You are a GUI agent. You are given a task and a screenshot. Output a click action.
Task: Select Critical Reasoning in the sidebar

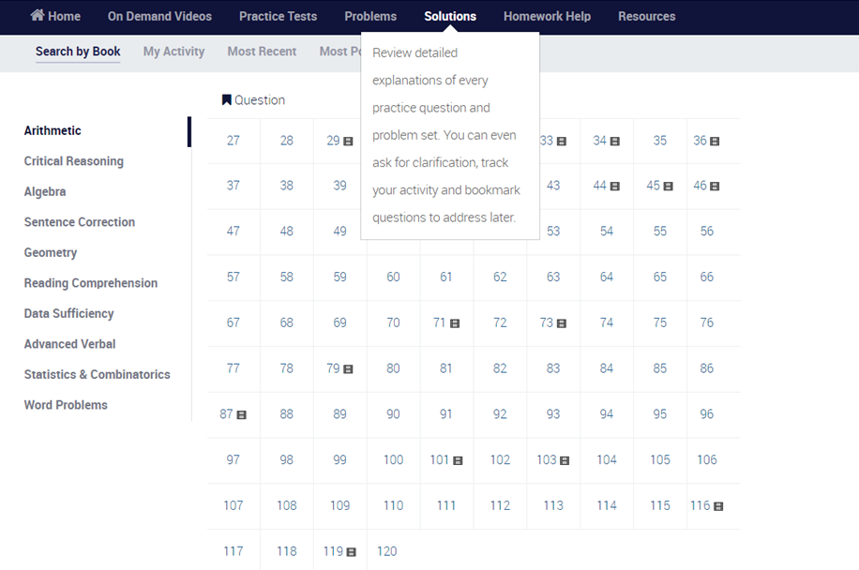[73, 161]
